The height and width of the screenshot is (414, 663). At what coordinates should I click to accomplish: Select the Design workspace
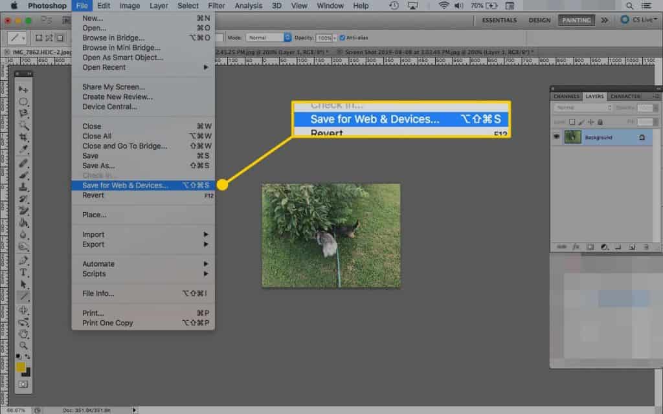539,20
